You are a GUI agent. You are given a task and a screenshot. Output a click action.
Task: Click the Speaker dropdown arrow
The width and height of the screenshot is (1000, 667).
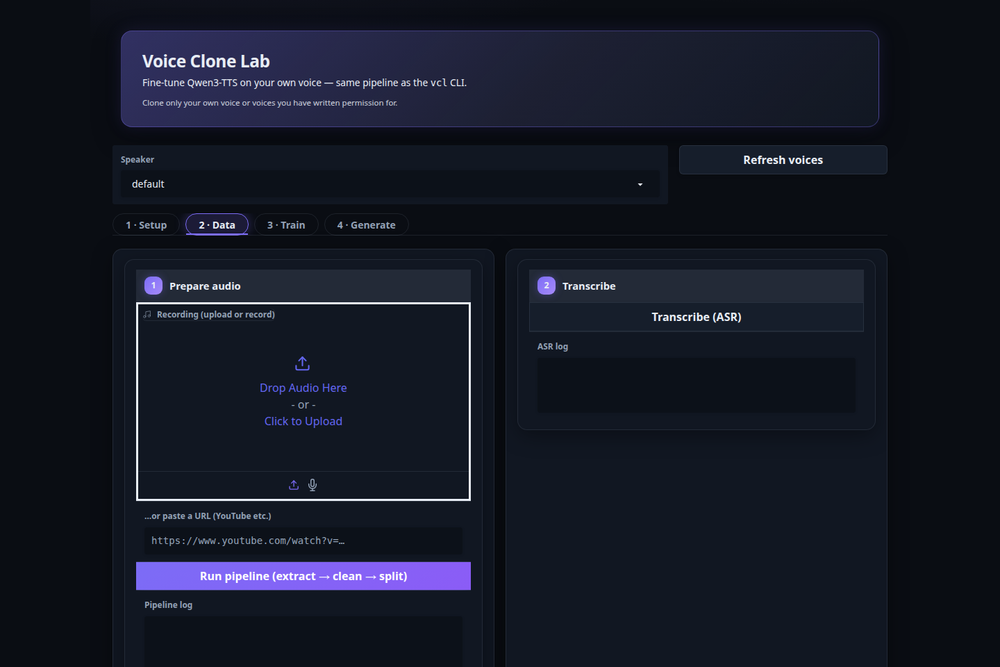point(640,184)
